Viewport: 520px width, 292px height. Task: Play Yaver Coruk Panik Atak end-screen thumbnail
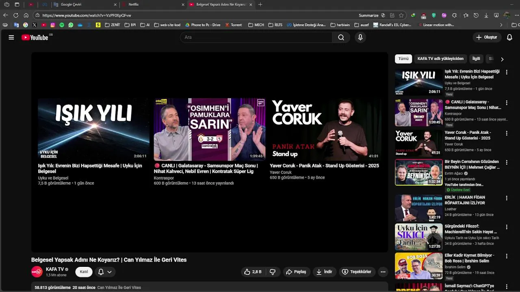(325, 129)
